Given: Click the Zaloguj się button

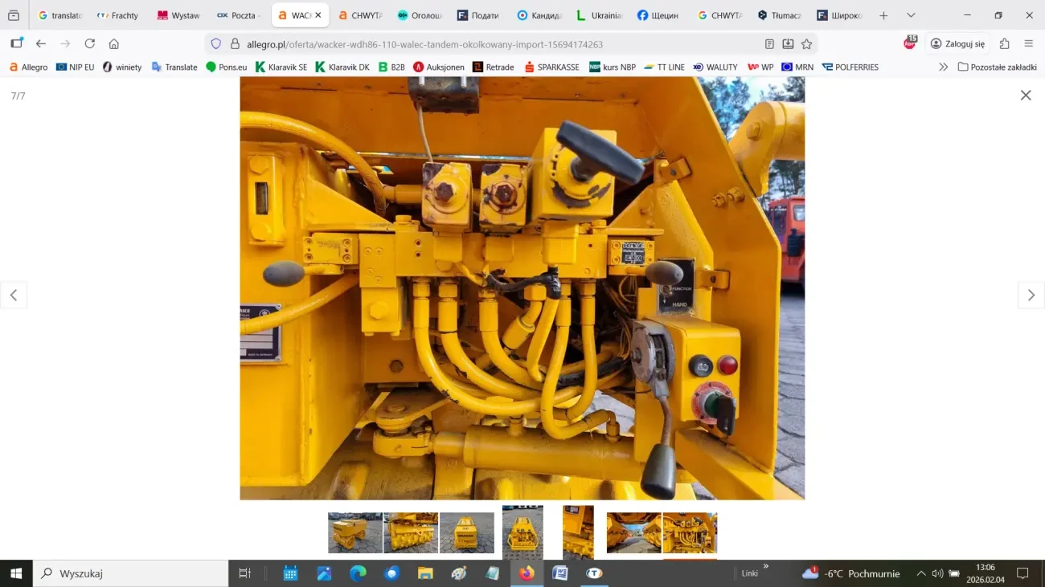Looking at the screenshot, I should click(957, 44).
